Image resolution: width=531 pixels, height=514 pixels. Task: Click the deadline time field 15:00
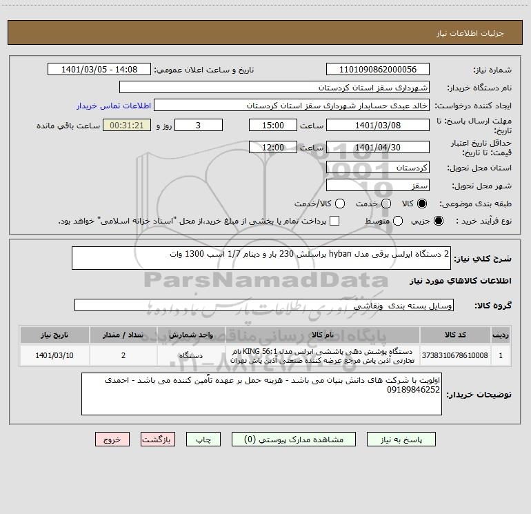pos(273,126)
